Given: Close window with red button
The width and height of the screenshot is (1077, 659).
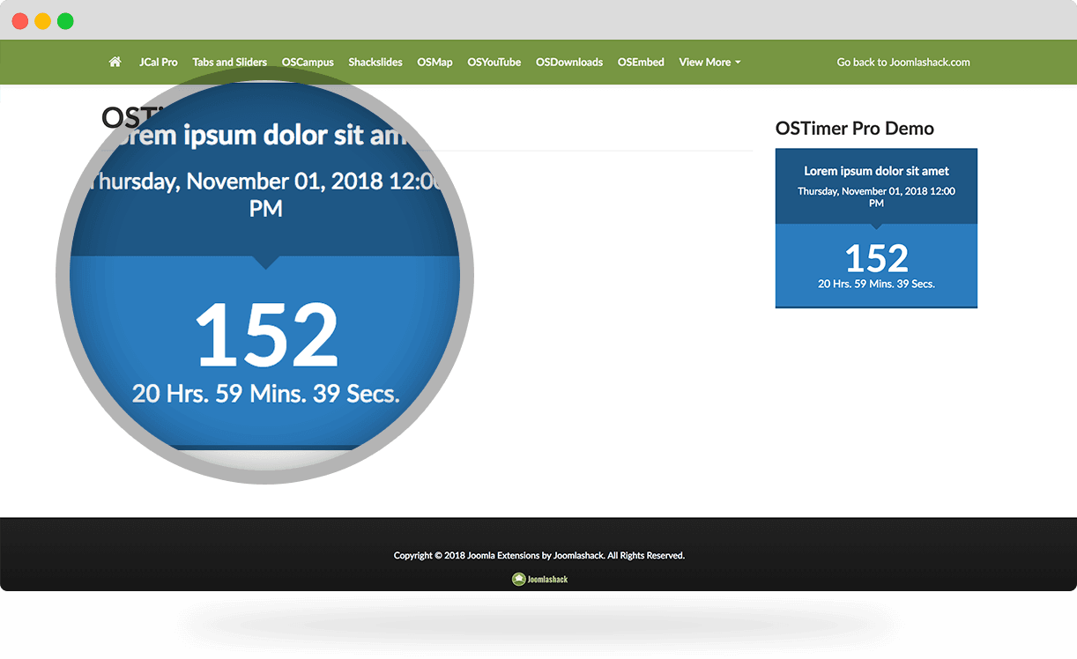Looking at the screenshot, I should (x=20, y=21).
